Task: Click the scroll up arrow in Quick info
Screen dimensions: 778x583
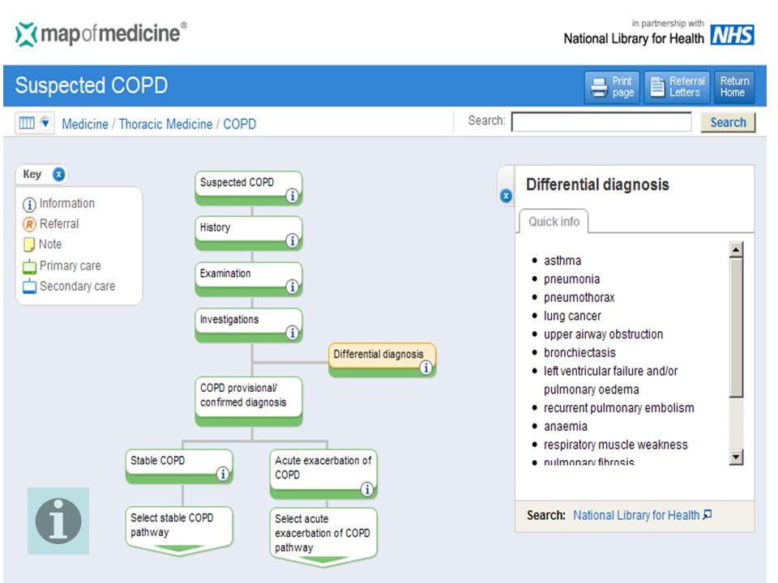Action: pos(736,249)
